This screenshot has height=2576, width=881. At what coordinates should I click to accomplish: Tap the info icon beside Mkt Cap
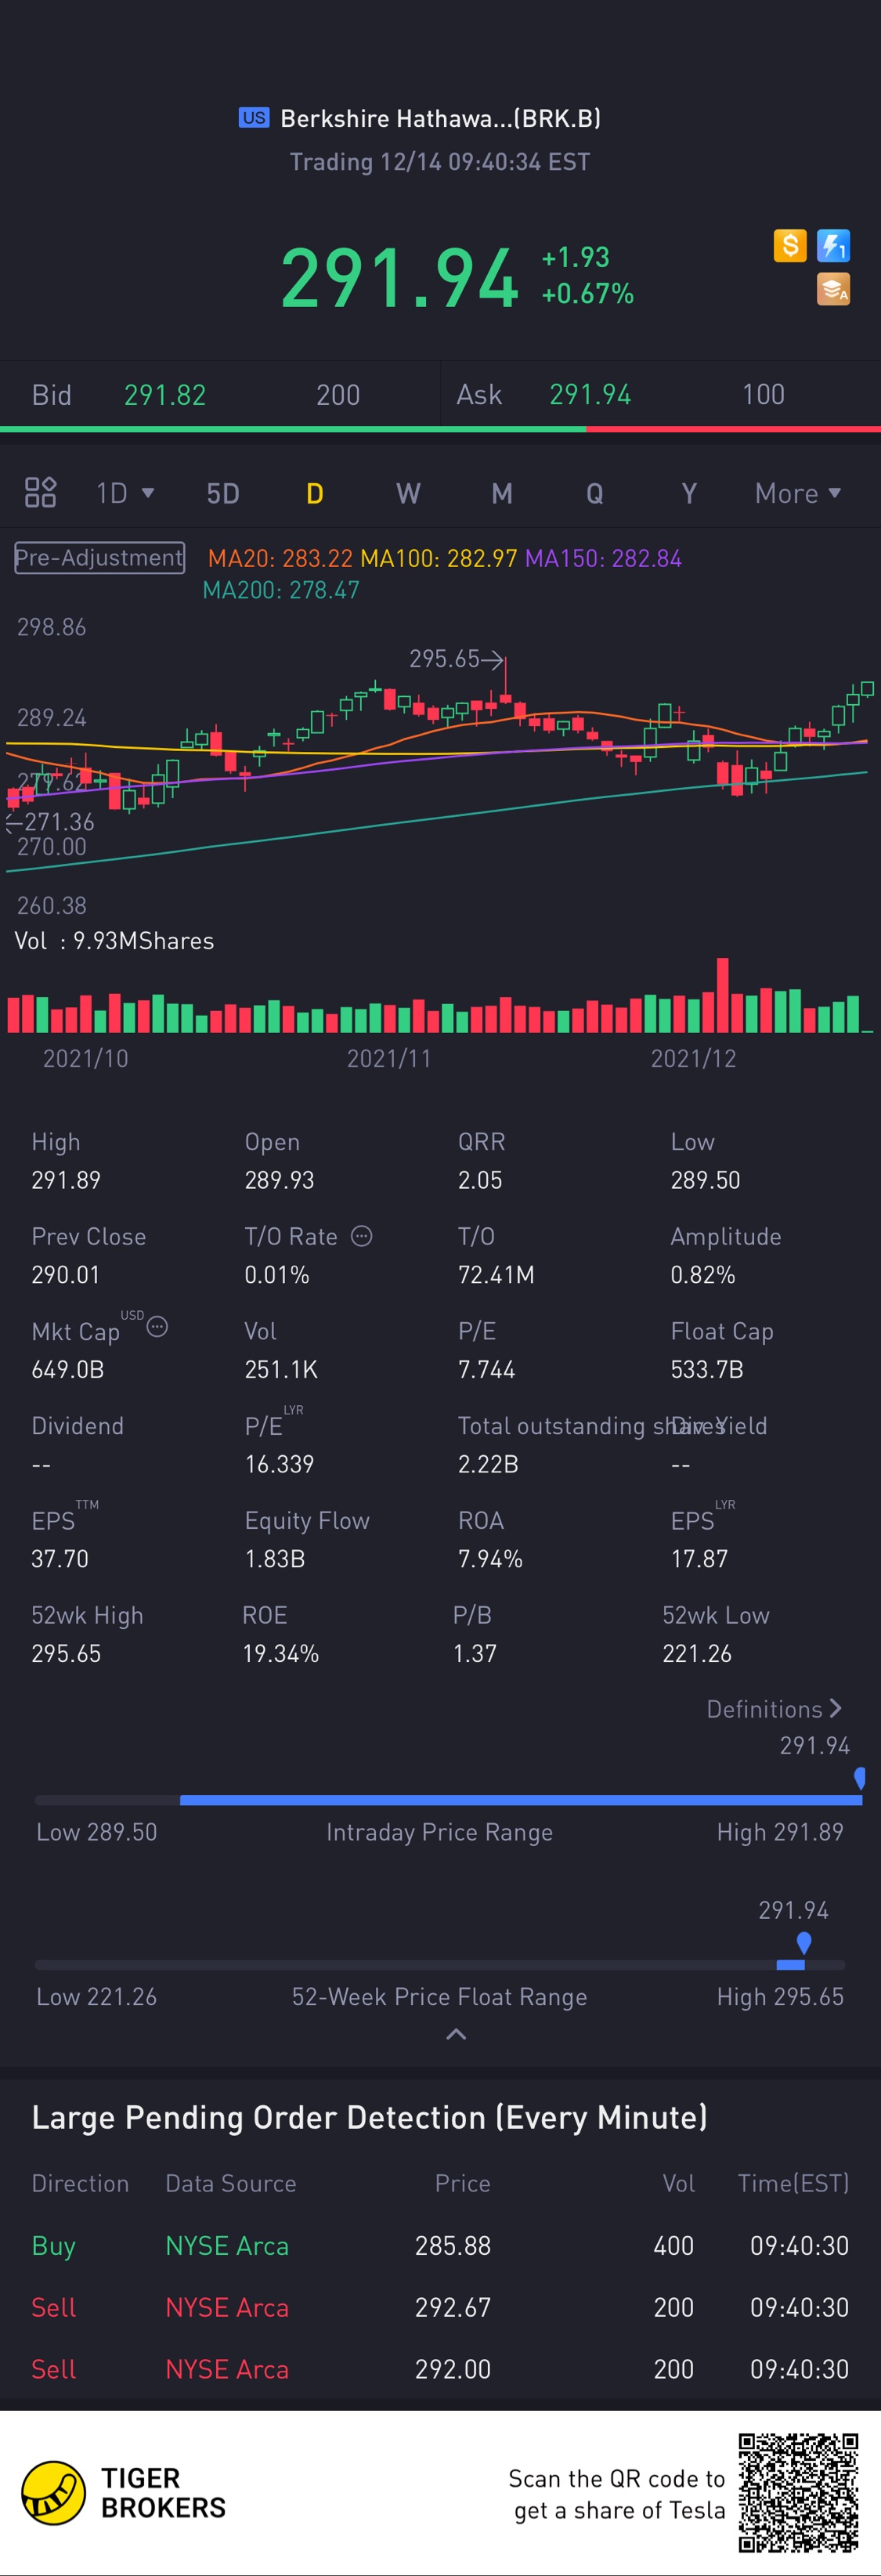coord(157,1327)
